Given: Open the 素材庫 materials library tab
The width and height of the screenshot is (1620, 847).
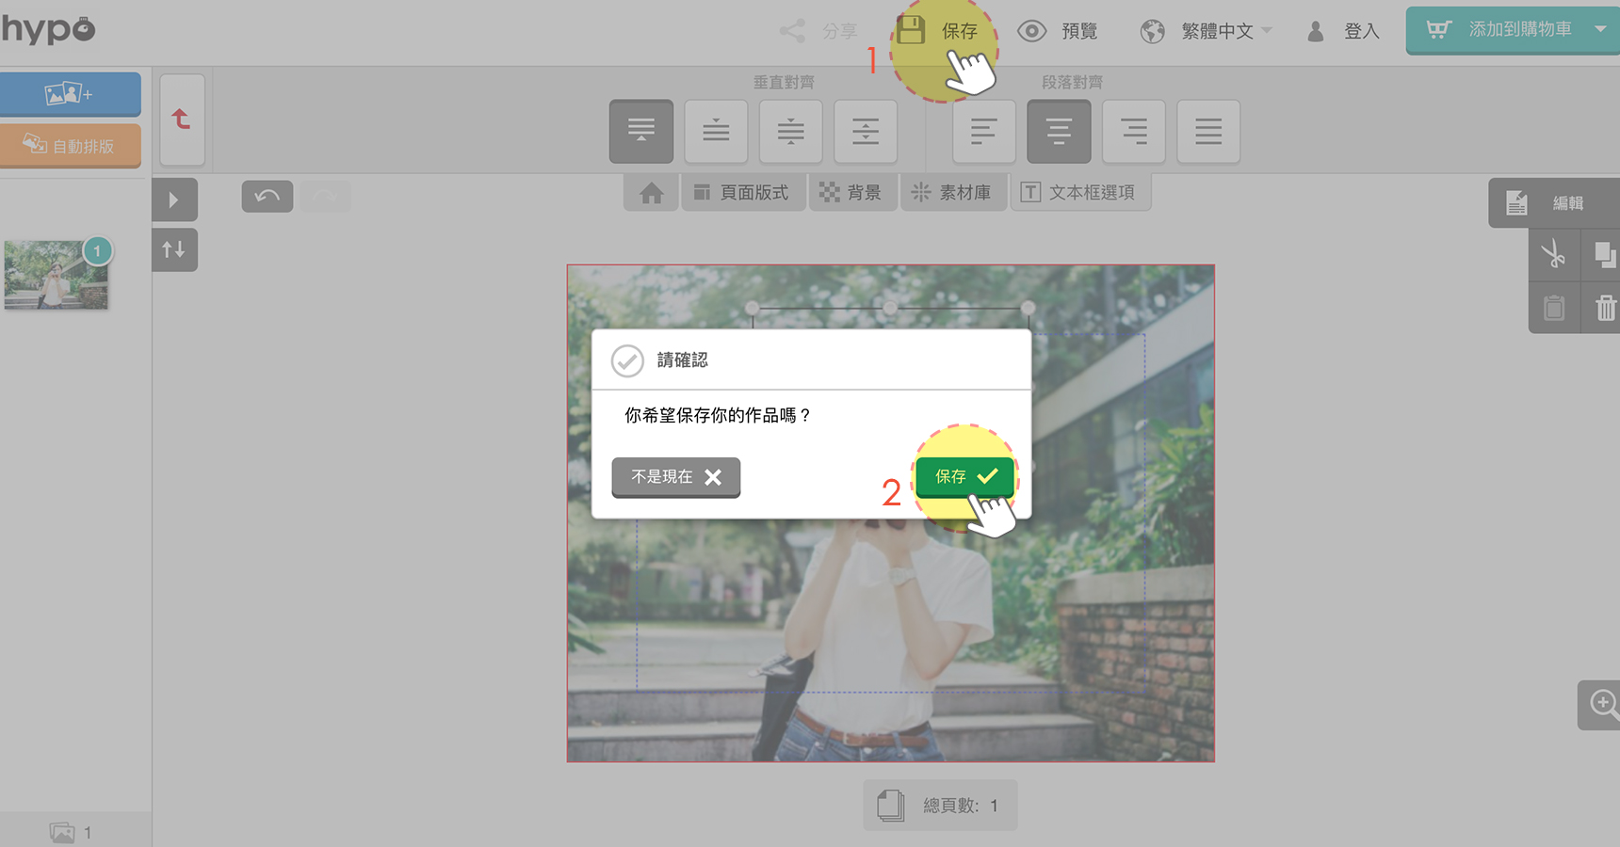Looking at the screenshot, I should pos(953,193).
